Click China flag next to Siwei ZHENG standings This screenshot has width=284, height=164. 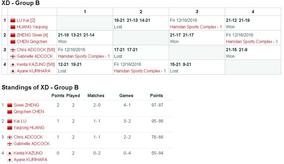(10, 105)
